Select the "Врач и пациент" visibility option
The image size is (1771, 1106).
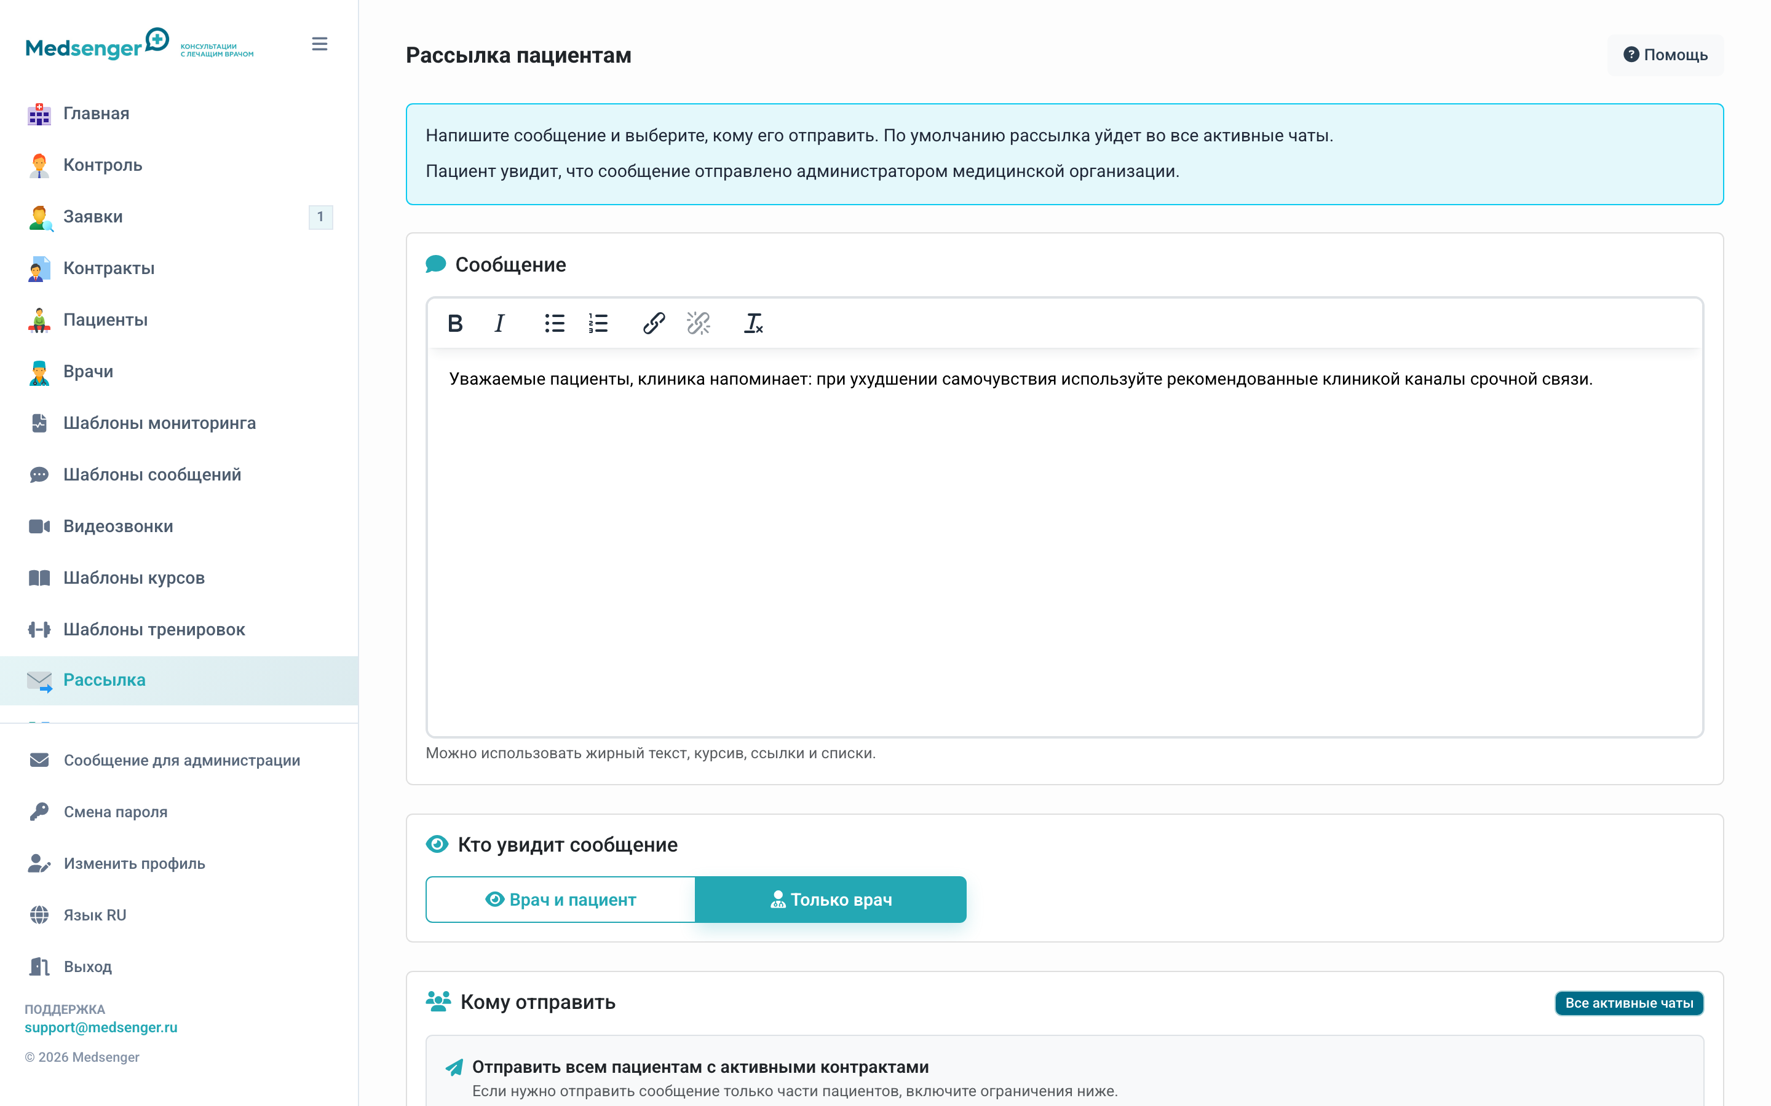(561, 899)
